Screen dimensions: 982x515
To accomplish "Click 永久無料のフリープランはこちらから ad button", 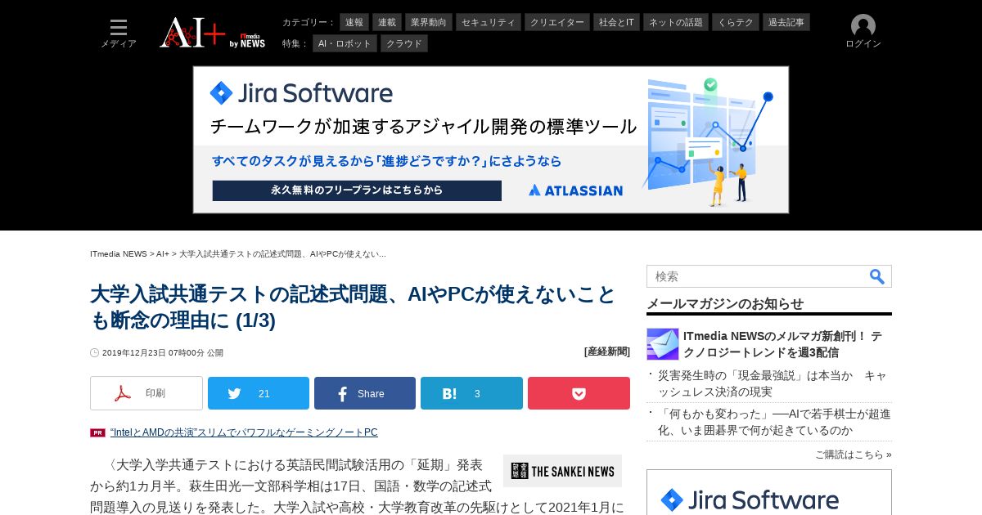I will pos(357,190).
